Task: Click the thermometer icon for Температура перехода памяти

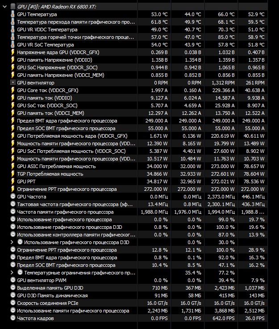Action: [13, 22]
